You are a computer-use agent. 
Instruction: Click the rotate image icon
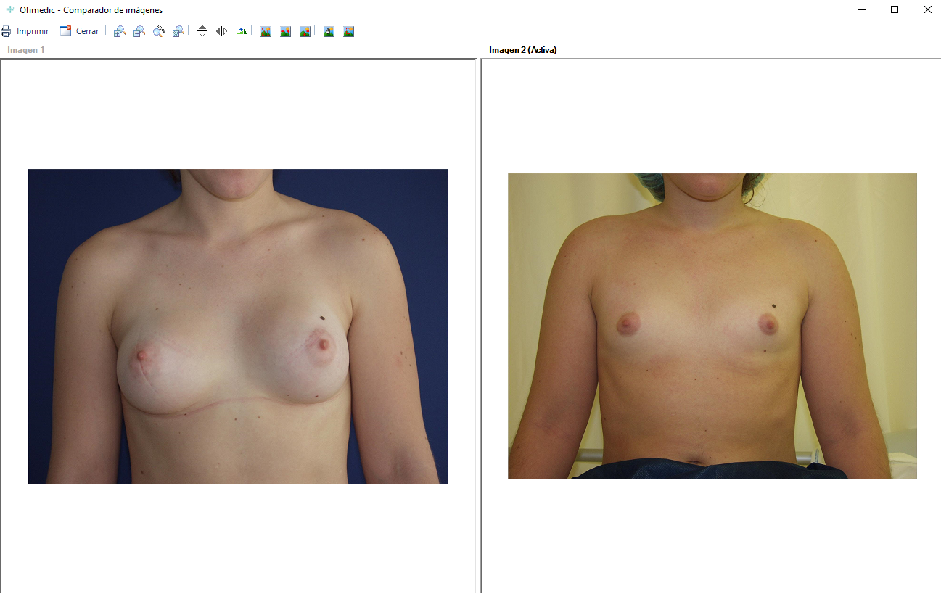pos(242,31)
